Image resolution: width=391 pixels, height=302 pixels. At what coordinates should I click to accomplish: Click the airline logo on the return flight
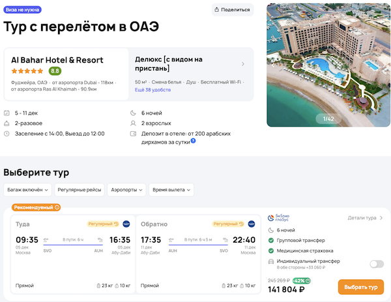pos(254,224)
